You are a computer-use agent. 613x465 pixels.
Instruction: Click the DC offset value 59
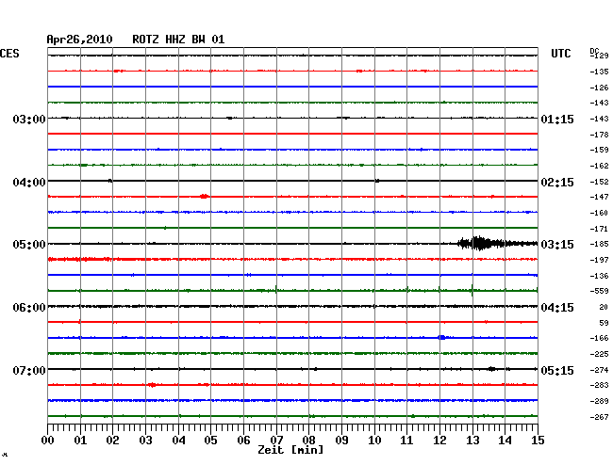[x=604, y=323]
